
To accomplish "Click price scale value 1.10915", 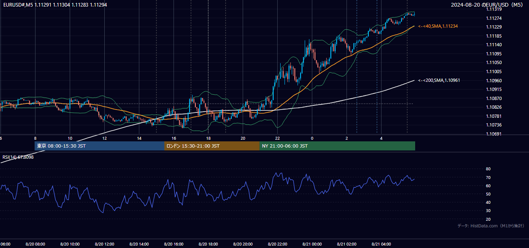I will pyautogui.click(x=495, y=89).
